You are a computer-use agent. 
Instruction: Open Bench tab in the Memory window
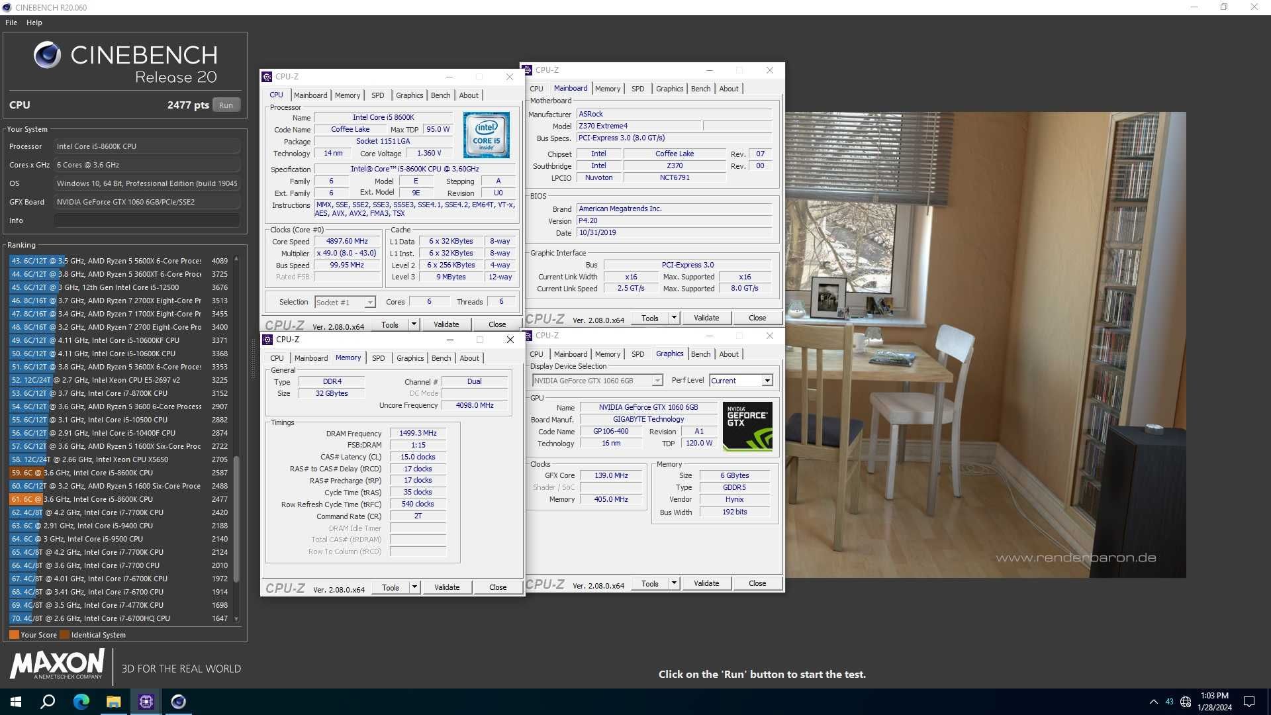click(441, 358)
